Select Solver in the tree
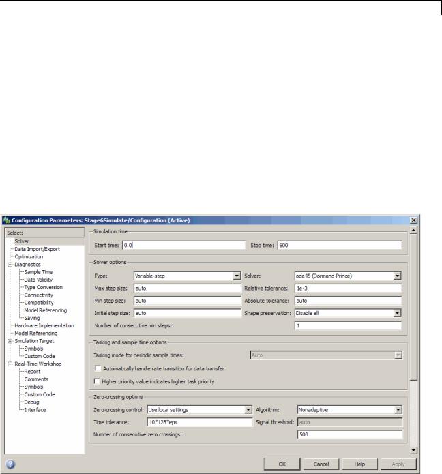The width and height of the screenshot is (442, 474). [22, 241]
